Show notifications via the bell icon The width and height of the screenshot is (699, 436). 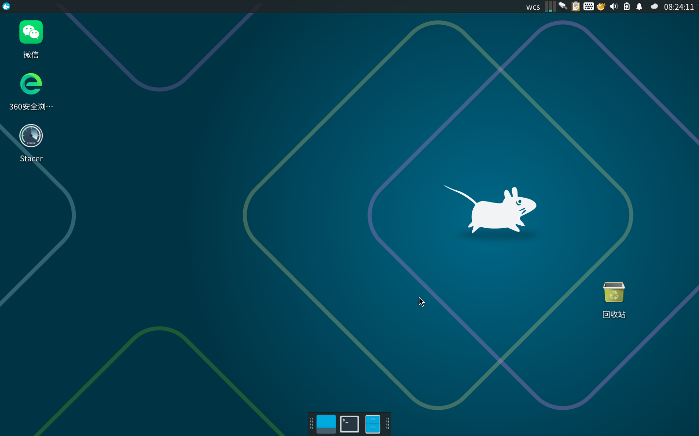639,6
